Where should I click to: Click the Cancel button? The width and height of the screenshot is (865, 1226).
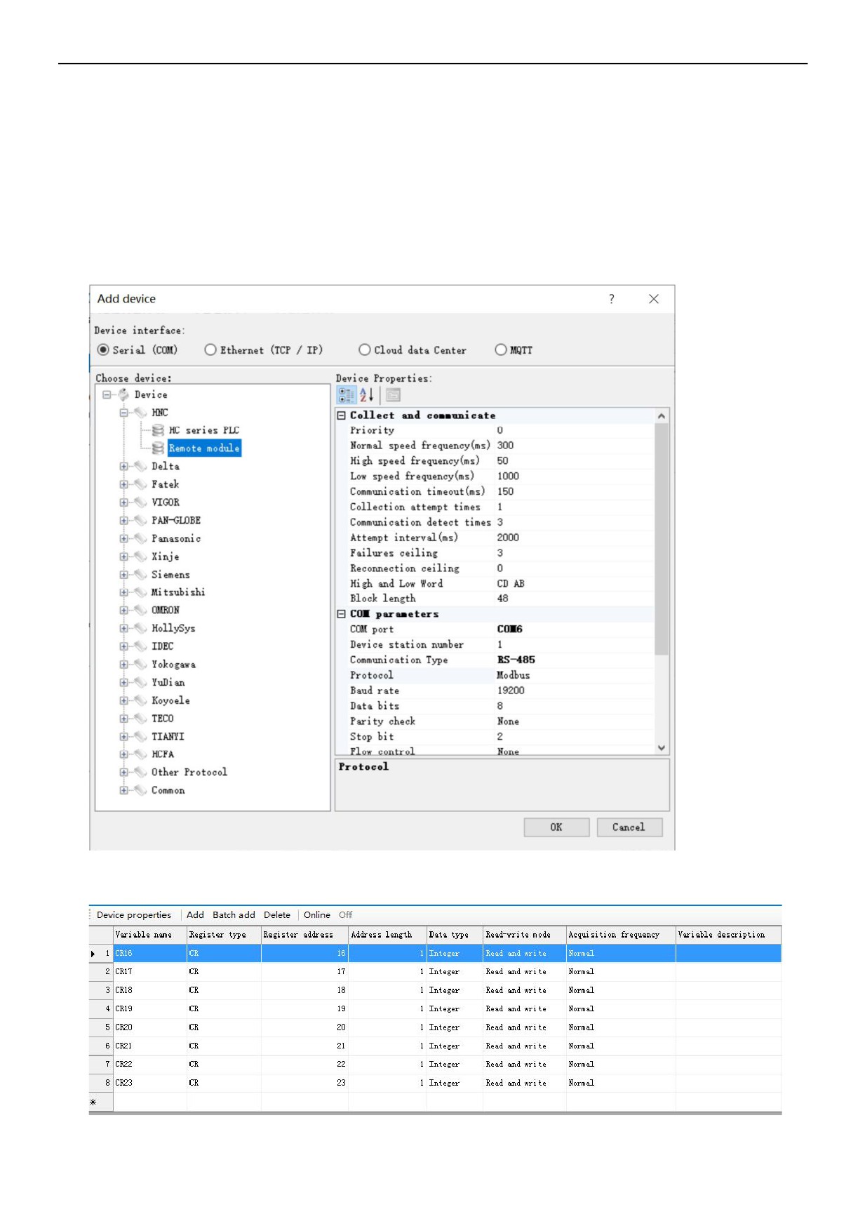coord(629,827)
